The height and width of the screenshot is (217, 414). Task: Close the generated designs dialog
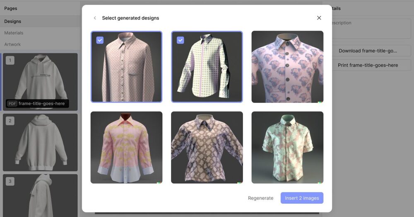click(x=319, y=18)
